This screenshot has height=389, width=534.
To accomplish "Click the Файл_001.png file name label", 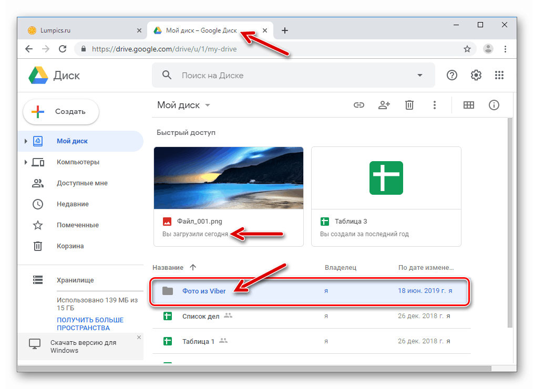I will point(200,222).
